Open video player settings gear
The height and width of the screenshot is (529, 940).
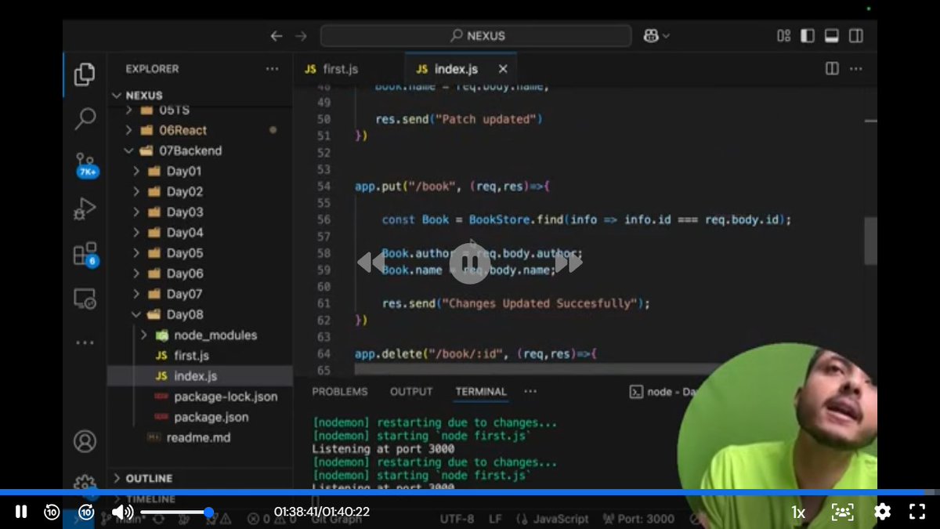[882, 512]
